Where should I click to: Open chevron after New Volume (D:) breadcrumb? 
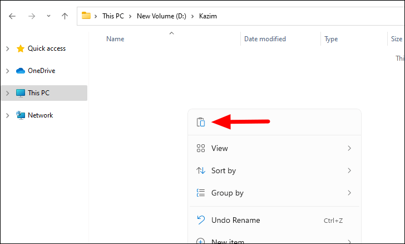pos(192,16)
